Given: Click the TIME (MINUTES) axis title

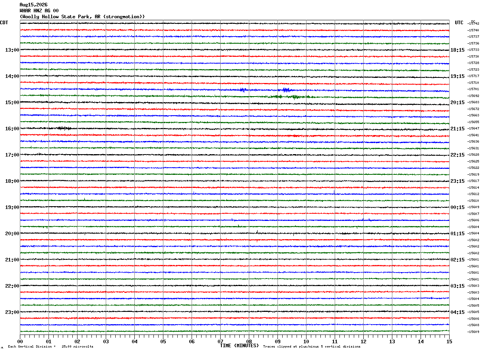Looking at the screenshot, I should coord(239,346).
